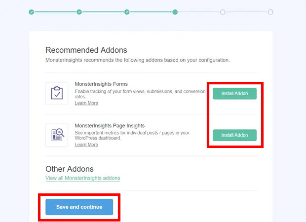The height and width of the screenshot is (222, 306).
Task: Go to first completed wizard step
Action: click(x=32, y=12)
